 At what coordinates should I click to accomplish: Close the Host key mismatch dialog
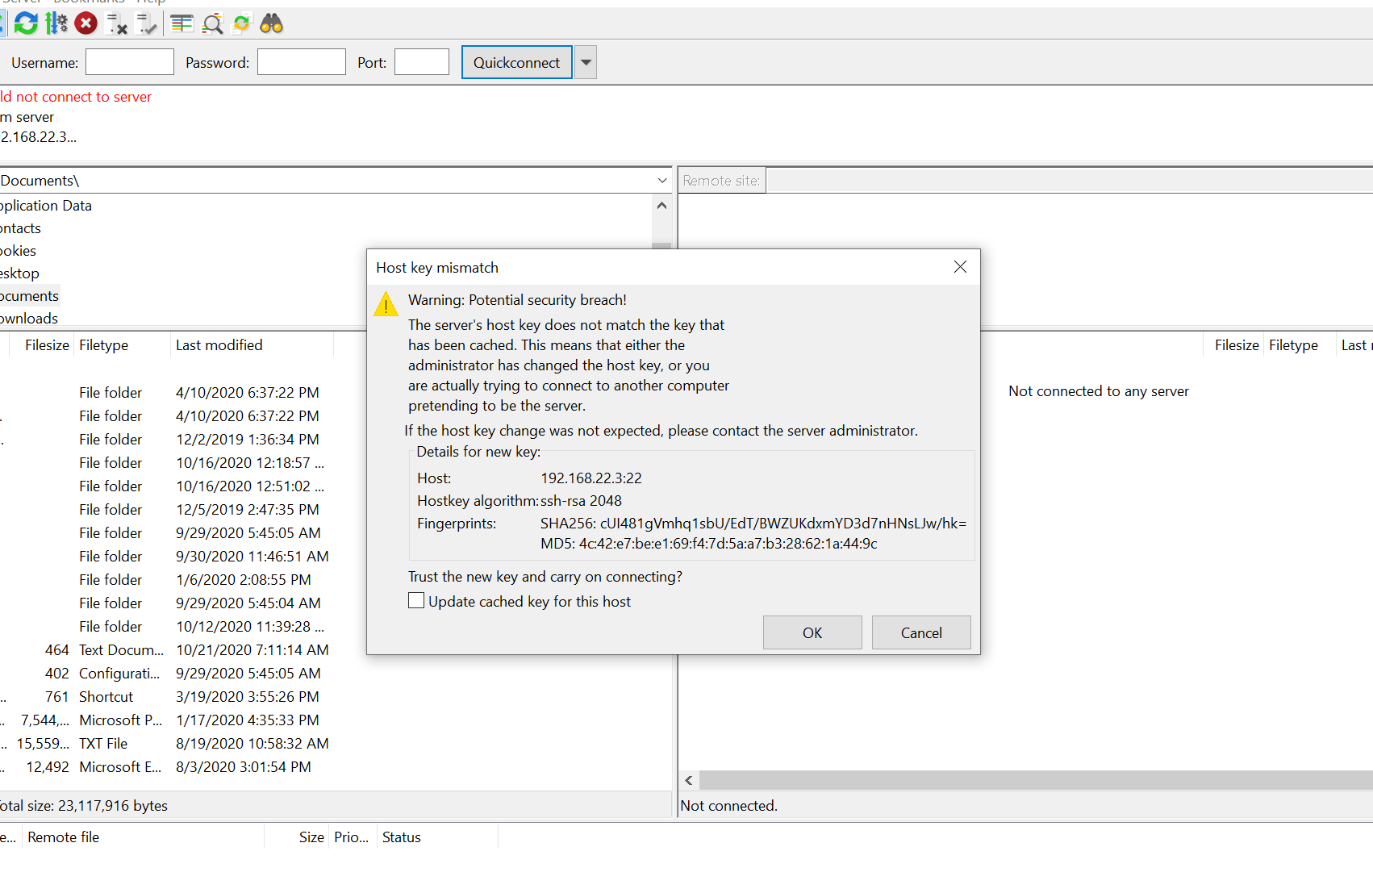click(x=960, y=267)
